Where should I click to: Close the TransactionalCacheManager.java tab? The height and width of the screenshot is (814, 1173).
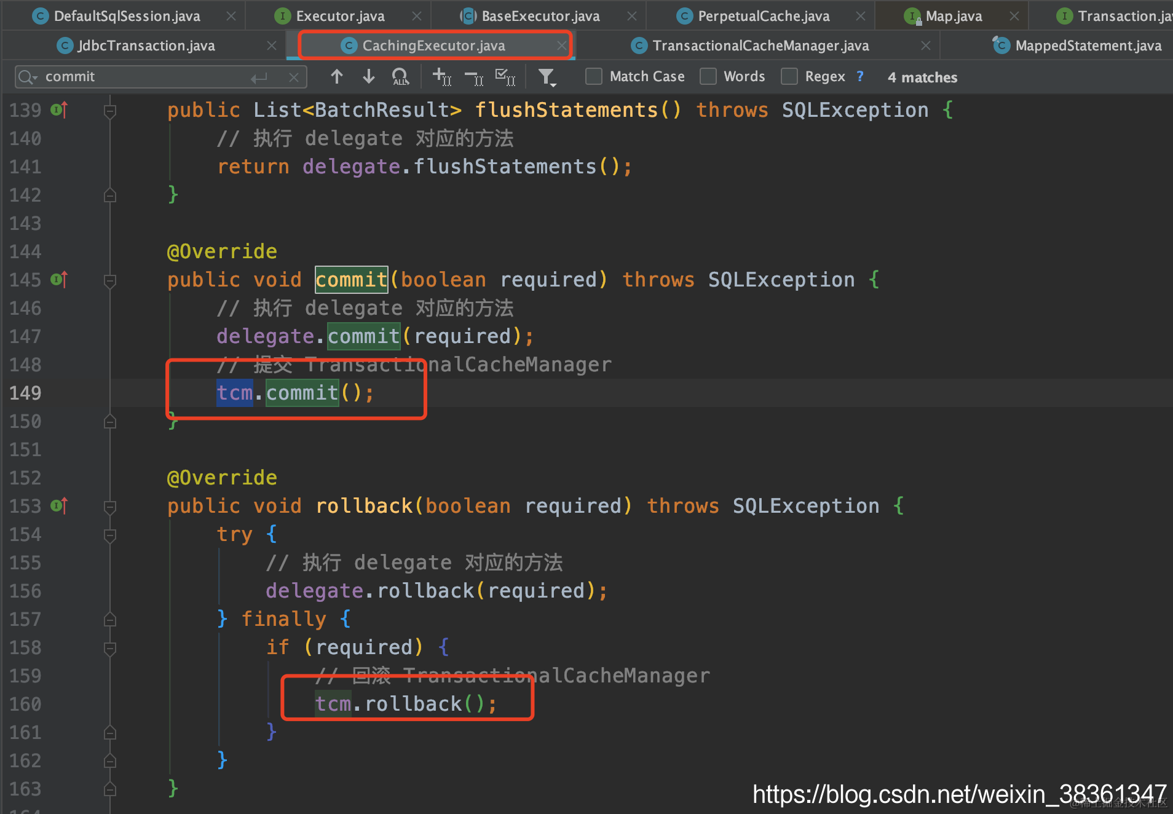click(x=926, y=46)
